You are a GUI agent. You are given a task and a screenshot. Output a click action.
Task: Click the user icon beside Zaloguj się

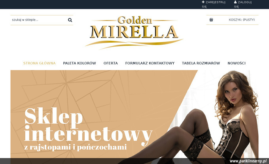(x=235, y=2)
